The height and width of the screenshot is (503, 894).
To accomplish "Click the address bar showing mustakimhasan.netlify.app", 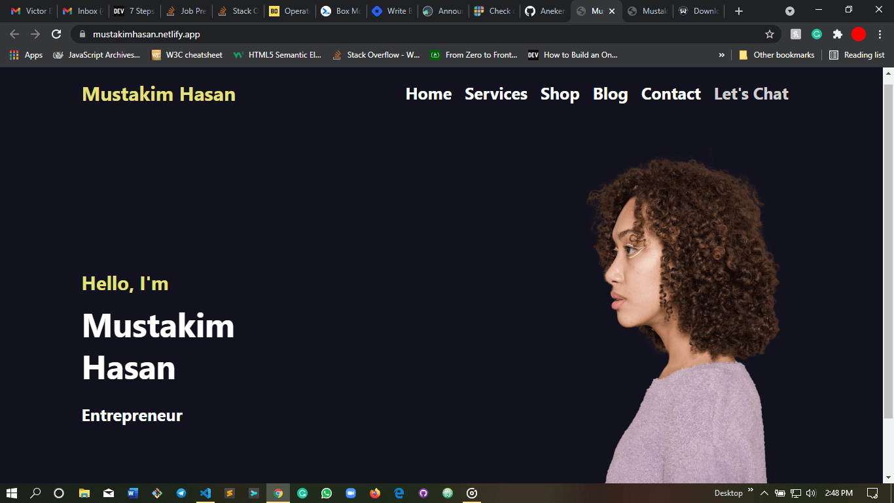I will (x=393, y=34).
